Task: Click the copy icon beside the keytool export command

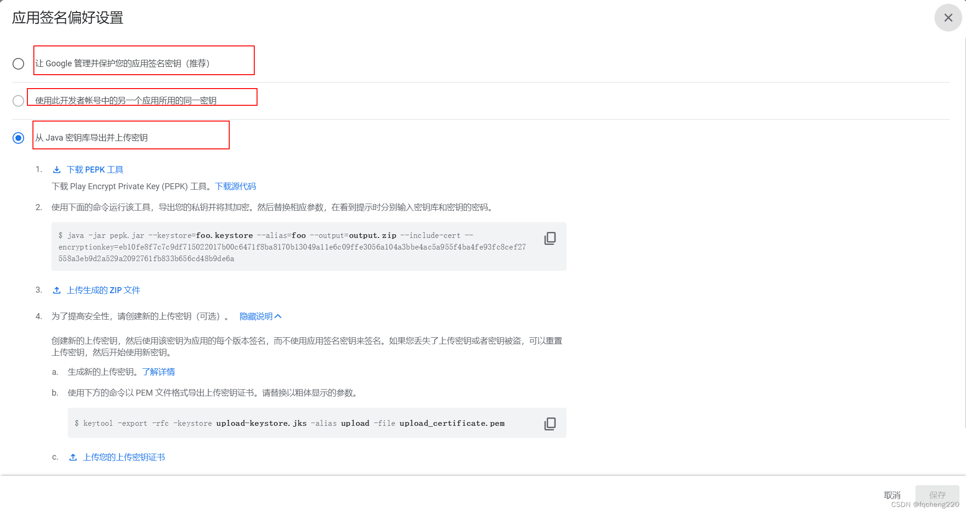Action: 550,423
